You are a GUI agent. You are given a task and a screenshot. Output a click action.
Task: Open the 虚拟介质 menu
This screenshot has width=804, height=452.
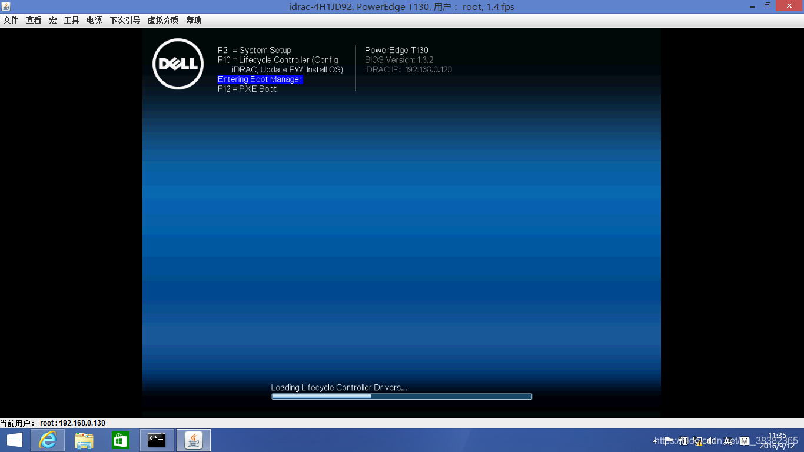[x=163, y=20]
